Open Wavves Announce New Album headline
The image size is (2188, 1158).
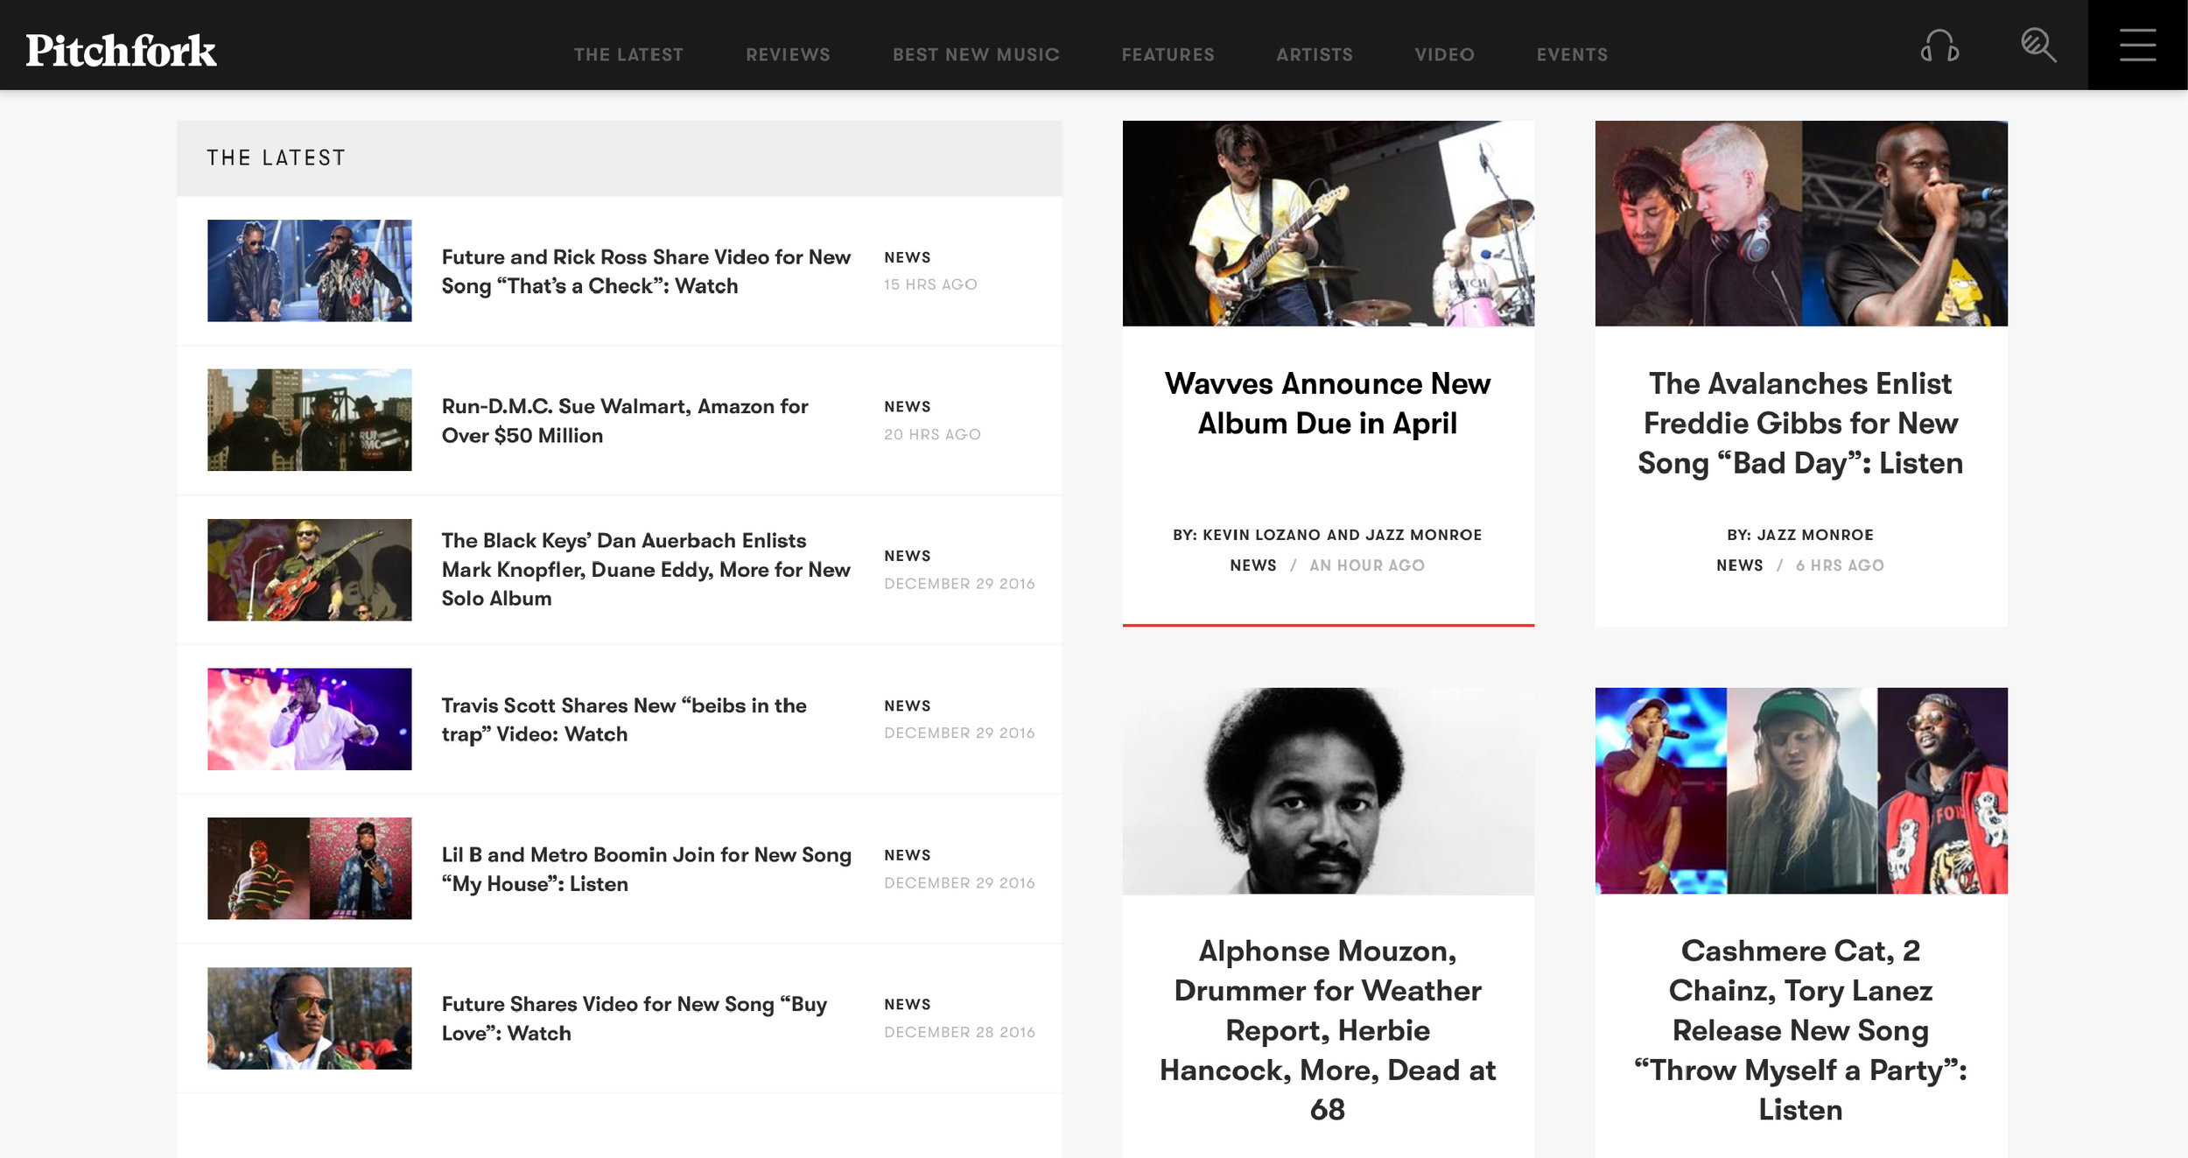point(1328,404)
